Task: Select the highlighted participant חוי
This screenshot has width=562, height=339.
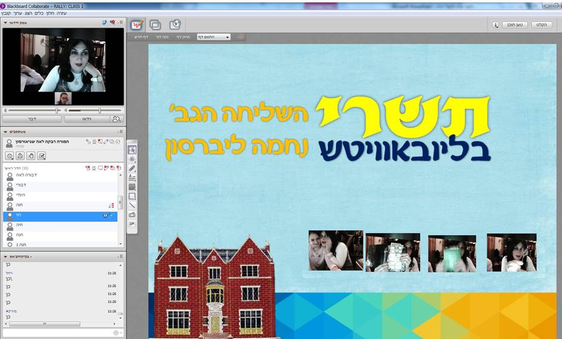Action: click(60, 216)
